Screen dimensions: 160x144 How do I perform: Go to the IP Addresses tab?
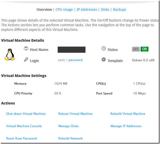point(87,10)
